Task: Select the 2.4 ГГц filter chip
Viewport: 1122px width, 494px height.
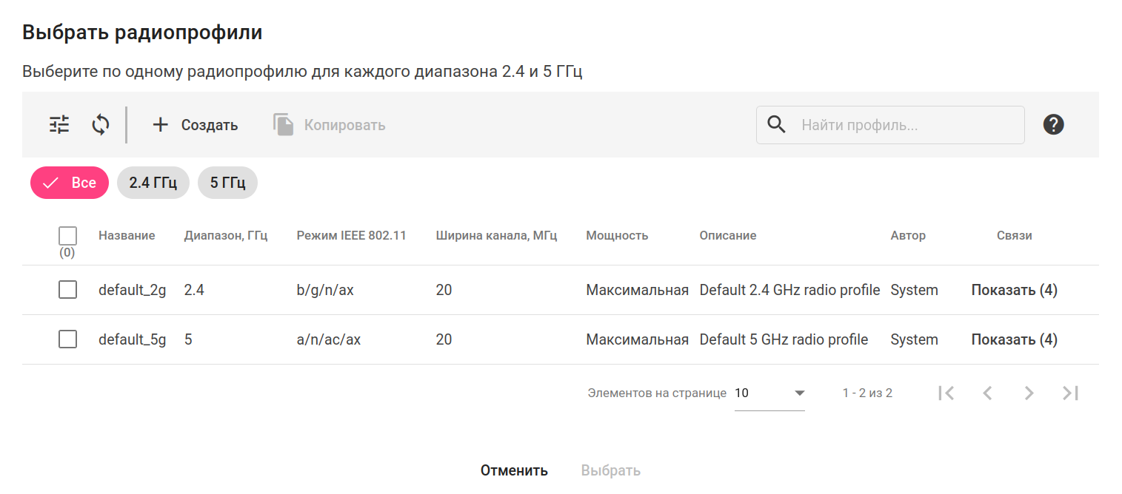Action: (x=153, y=183)
